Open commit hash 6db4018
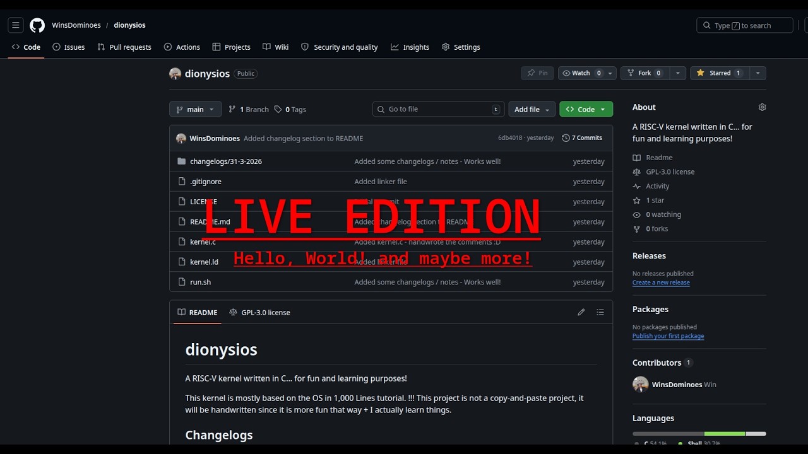The width and height of the screenshot is (808, 454). coord(510,138)
